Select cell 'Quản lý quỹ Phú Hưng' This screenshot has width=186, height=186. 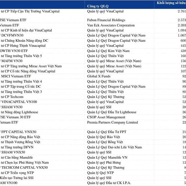(x=104, y=162)
